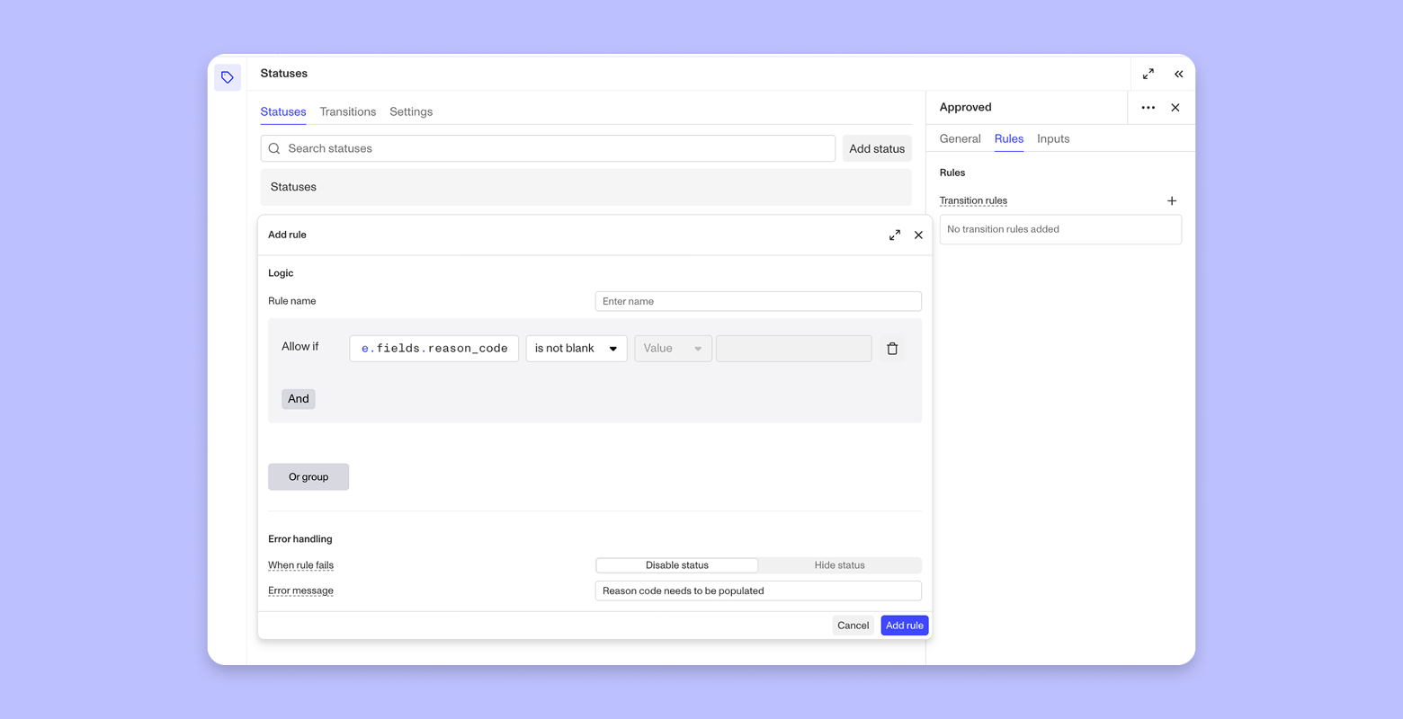Click the tag icon in the left sidebar
This screenshot has height=719, width=1403.
[228, 77]
